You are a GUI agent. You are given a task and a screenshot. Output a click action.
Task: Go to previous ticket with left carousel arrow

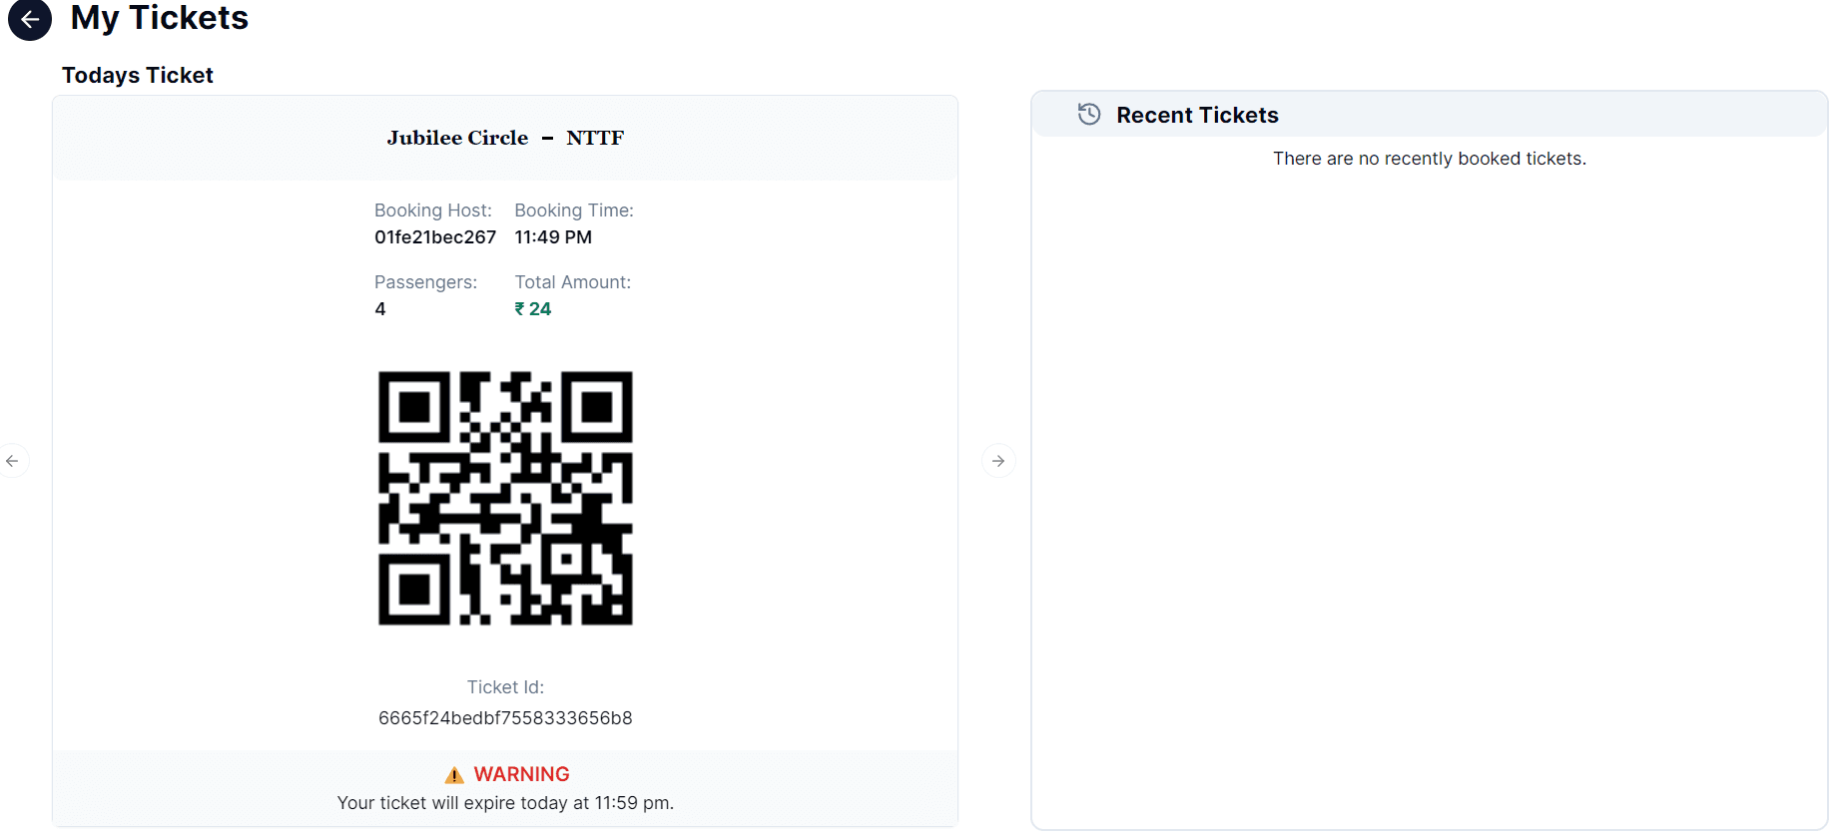[x=12, y=461]
